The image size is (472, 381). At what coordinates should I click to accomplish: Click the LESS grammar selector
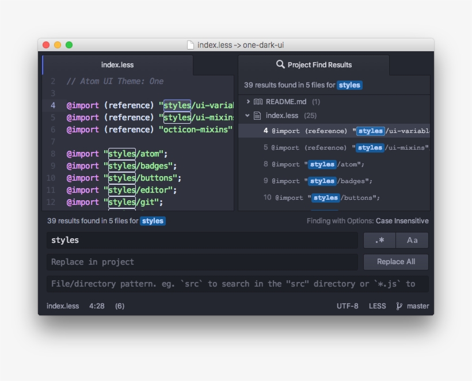tap(377, 306)
